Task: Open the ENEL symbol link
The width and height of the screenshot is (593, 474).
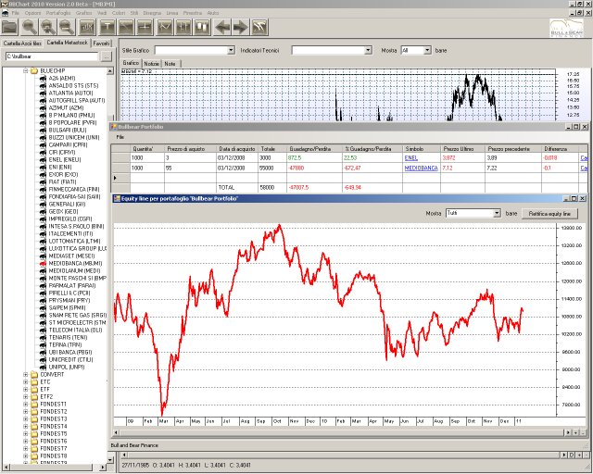Action: (411, 158)
